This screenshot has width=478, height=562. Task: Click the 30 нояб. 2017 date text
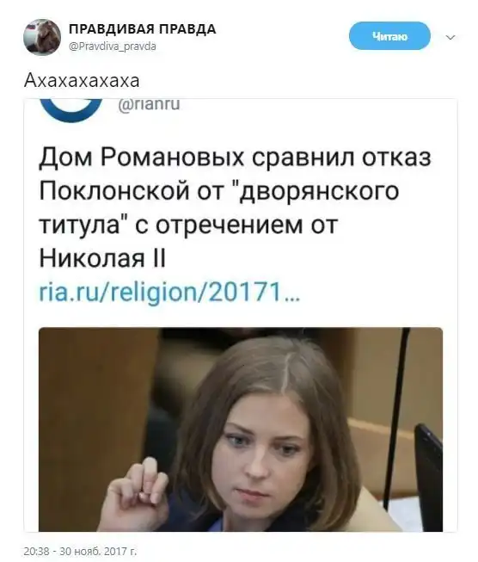[x=98, y=550]
